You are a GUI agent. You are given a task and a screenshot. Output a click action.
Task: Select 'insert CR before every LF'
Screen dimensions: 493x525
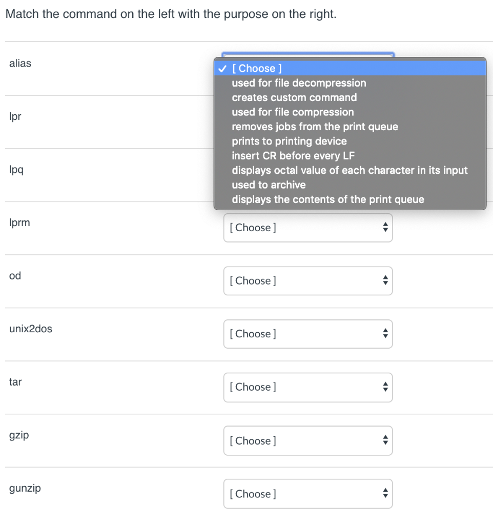point(293,156)
